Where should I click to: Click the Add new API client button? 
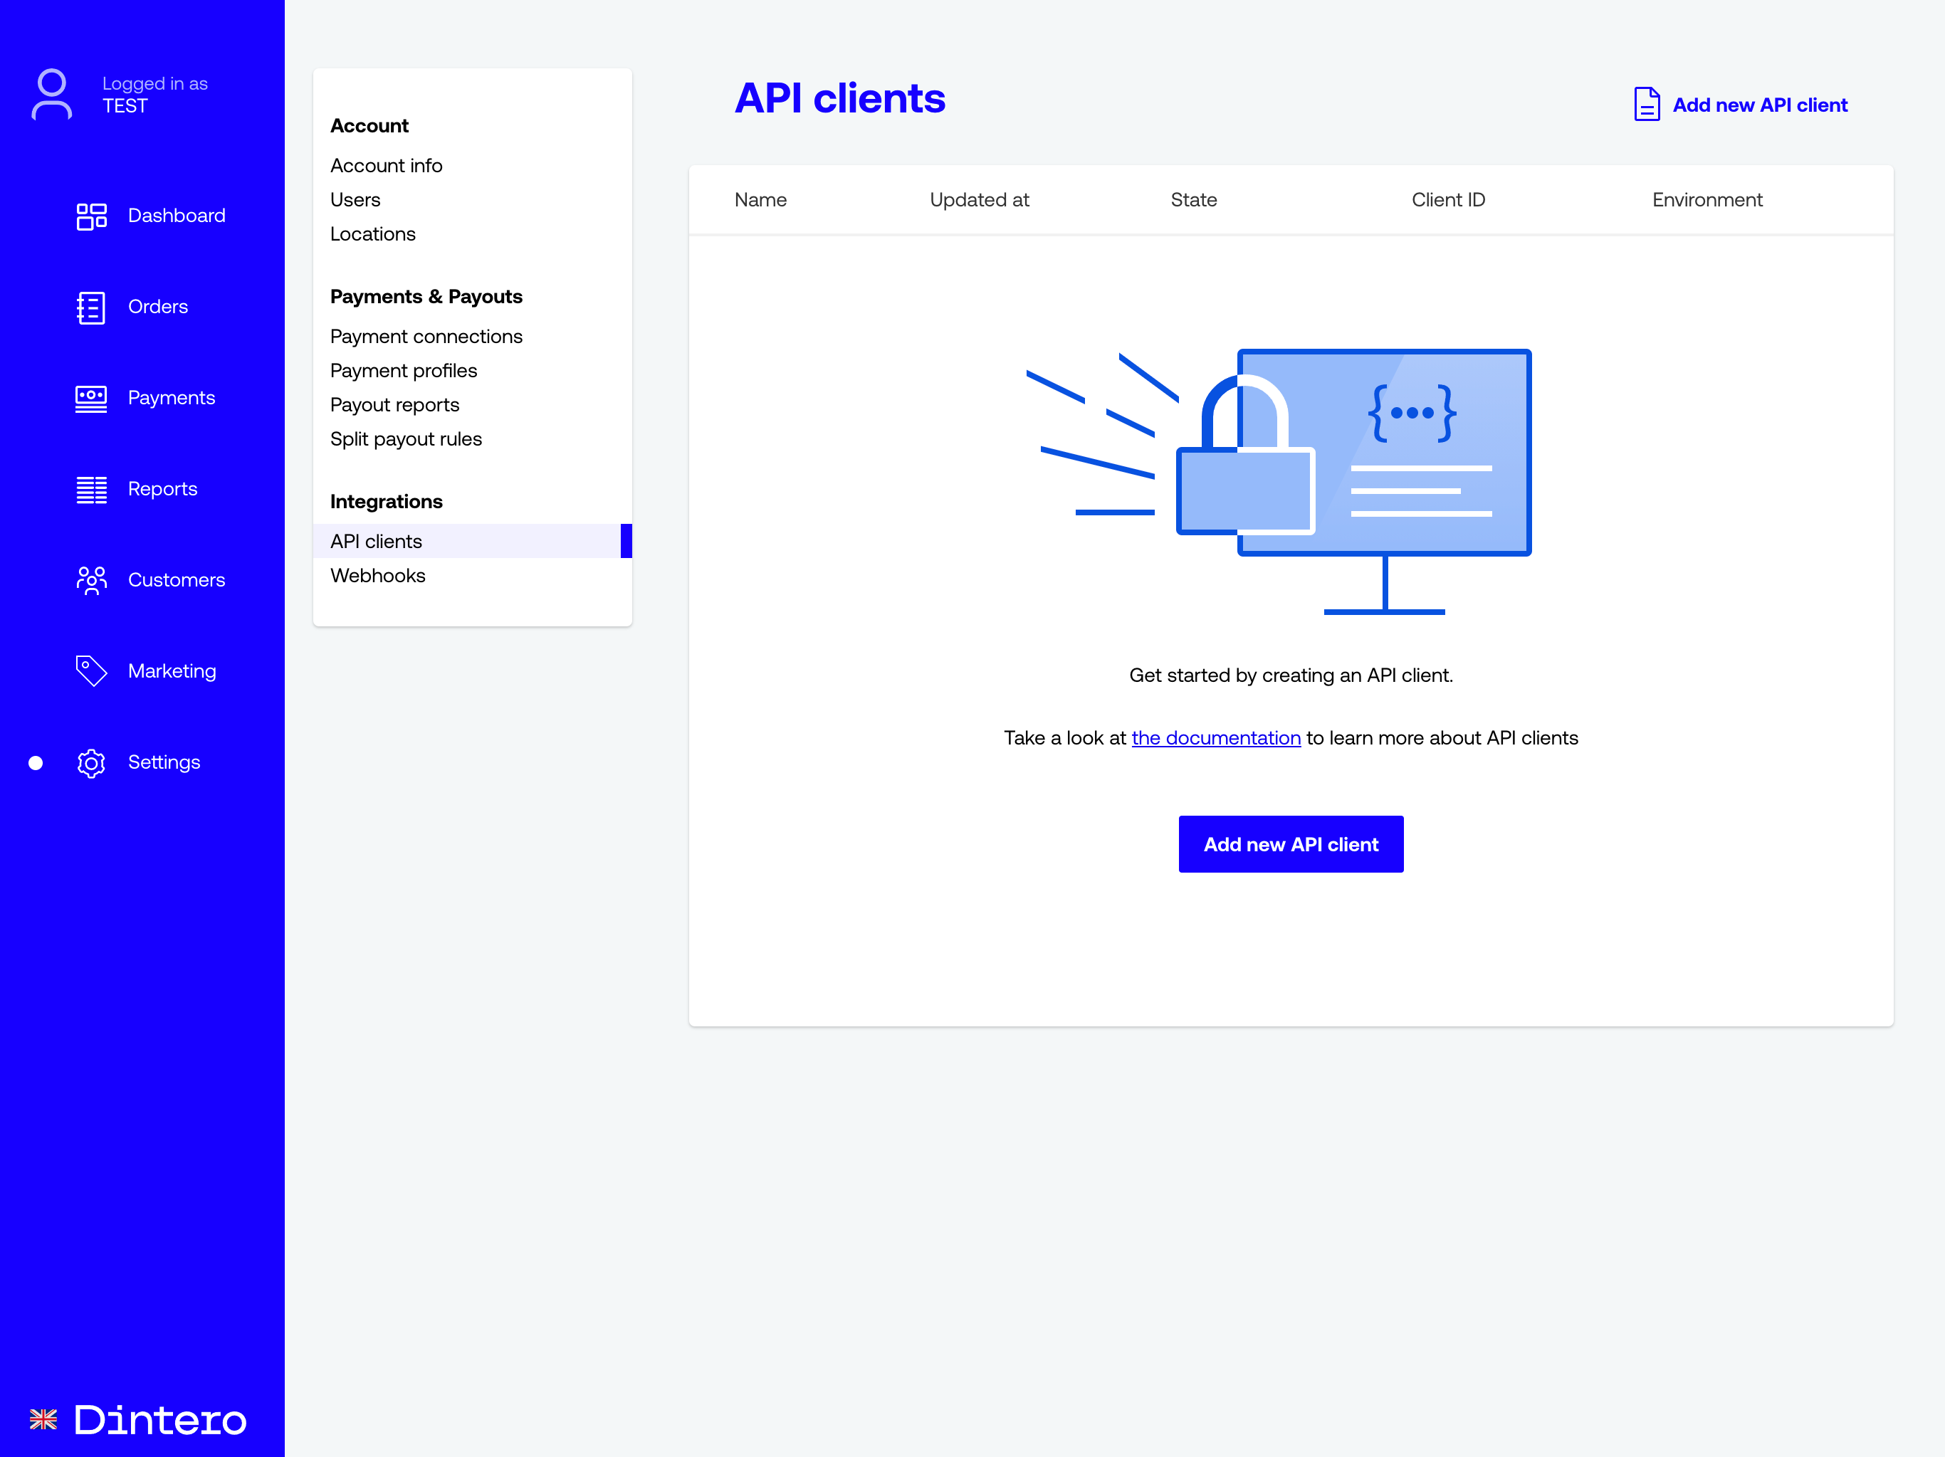coord(1291,843)
